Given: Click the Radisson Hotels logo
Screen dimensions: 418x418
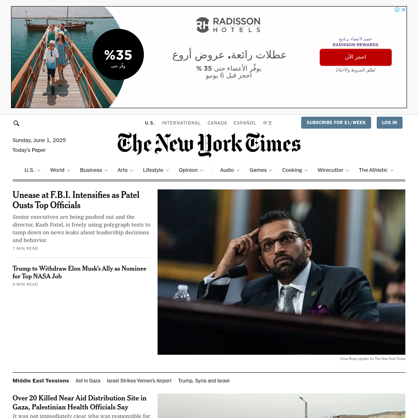Looking at the screenshot, I should (x=228, y=25).
